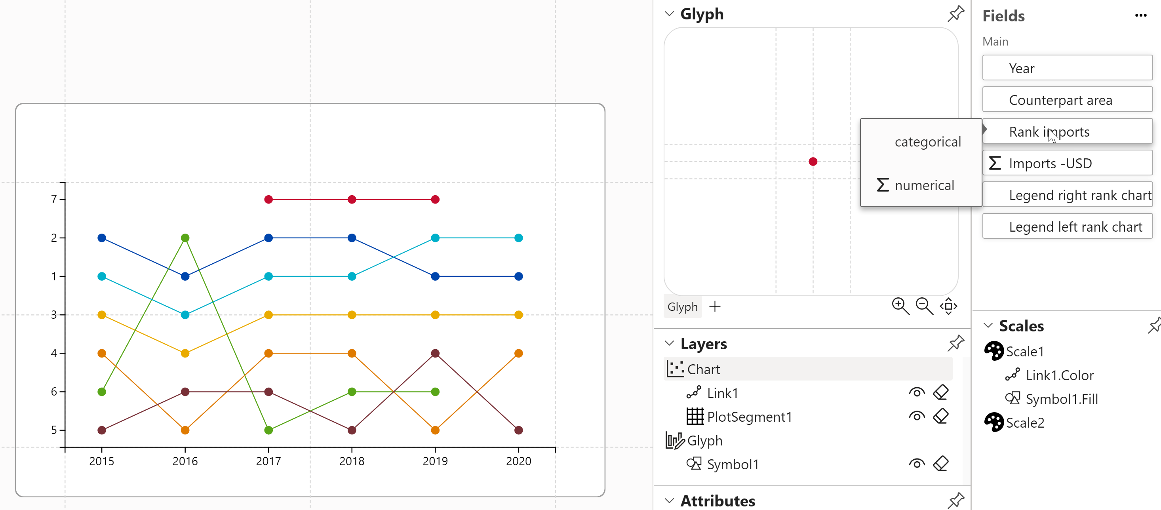The width and height of the screenshot is (1161, 510).
Task: Collapse the Attributes section
Action: (x=669, y=500)
